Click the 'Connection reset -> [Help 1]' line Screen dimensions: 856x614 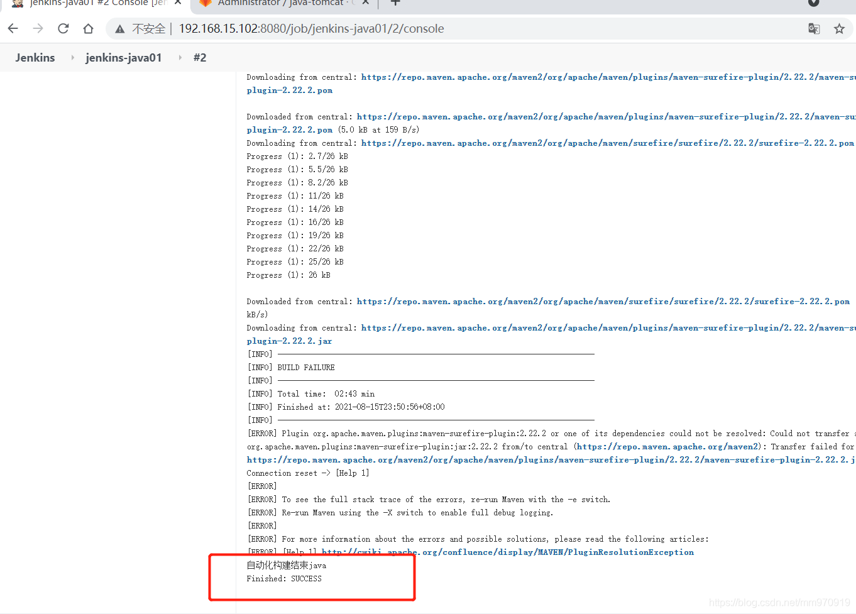[x=308, y=473]
